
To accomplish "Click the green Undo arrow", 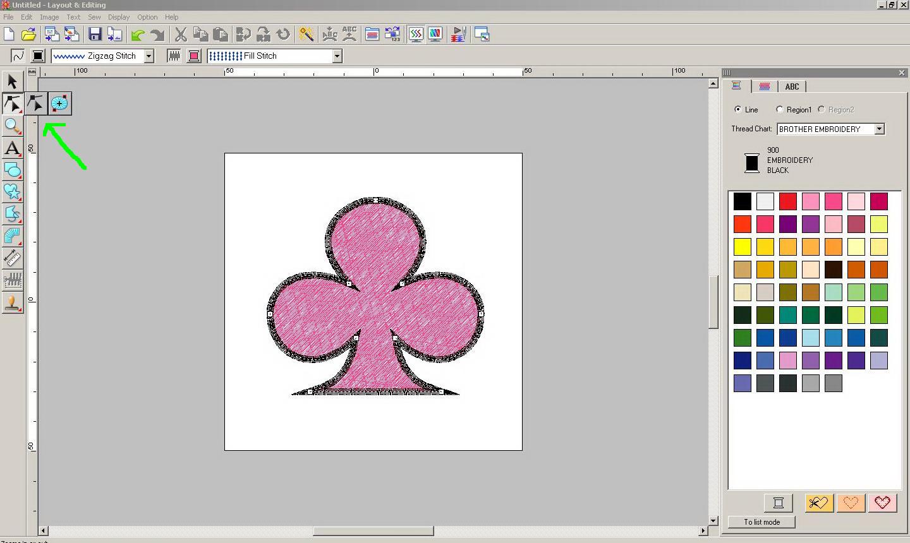I will click(137, 35).
